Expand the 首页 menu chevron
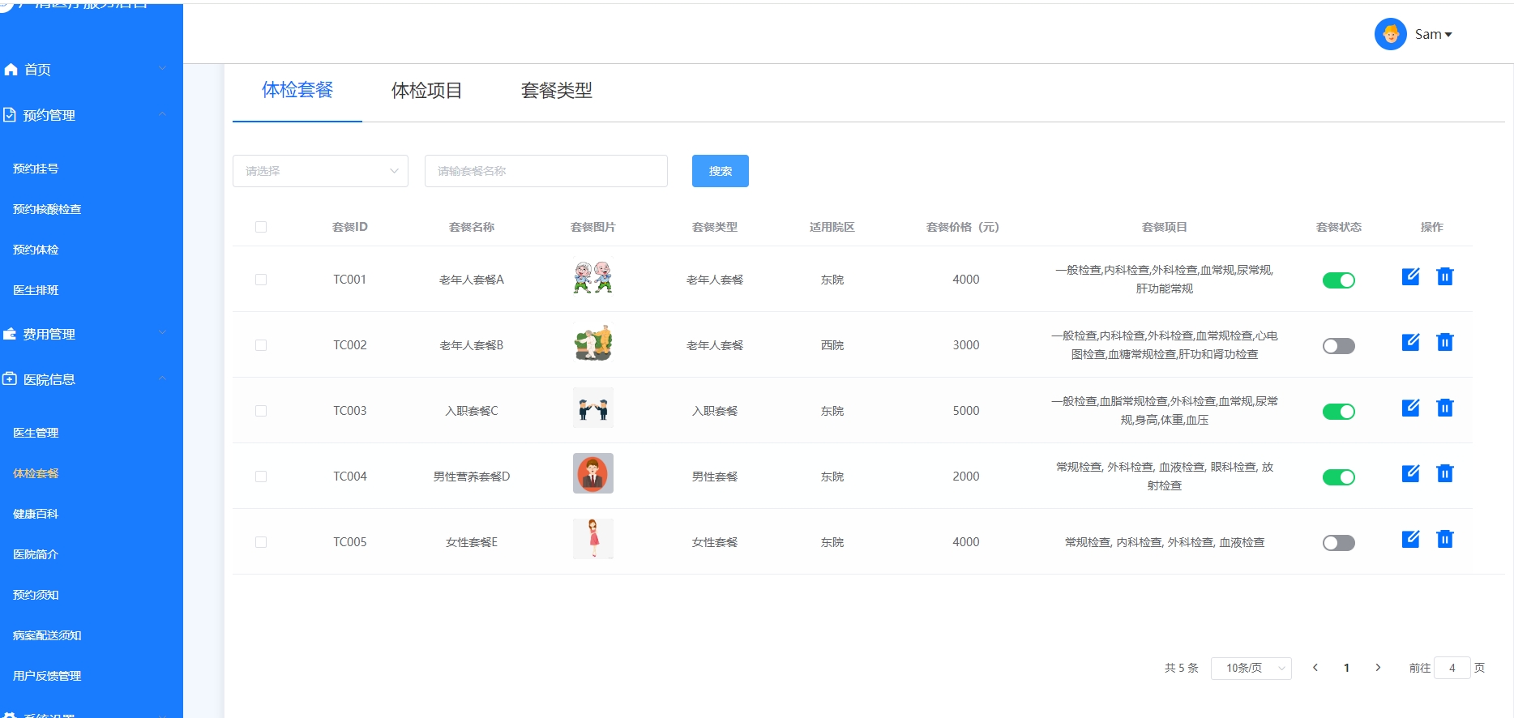 162,69
